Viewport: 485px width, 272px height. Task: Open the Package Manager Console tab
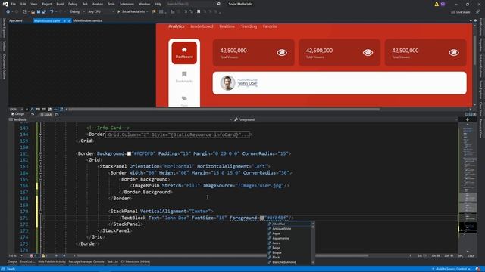click(x=86, y=262)
